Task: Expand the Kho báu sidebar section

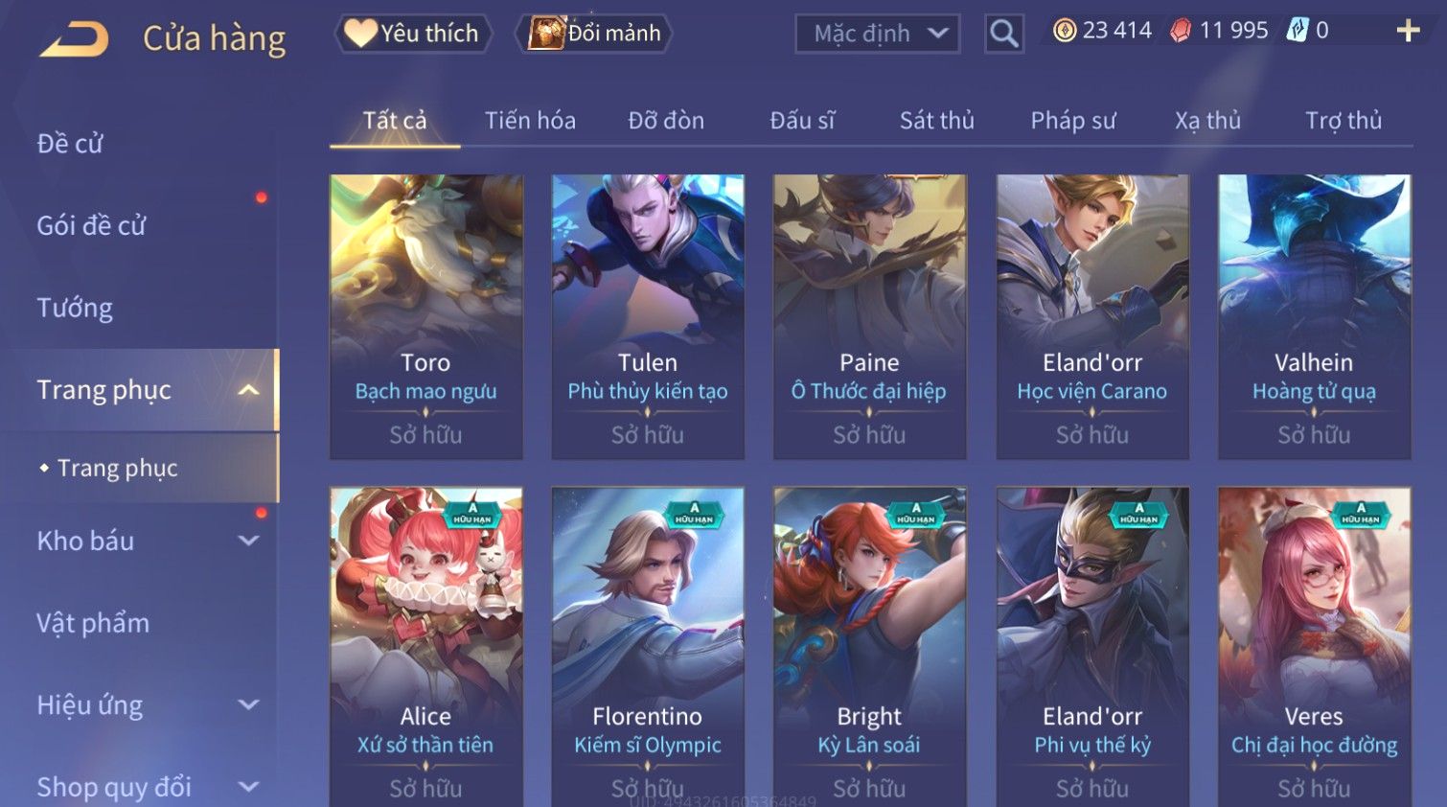Action: pos(248,541)
